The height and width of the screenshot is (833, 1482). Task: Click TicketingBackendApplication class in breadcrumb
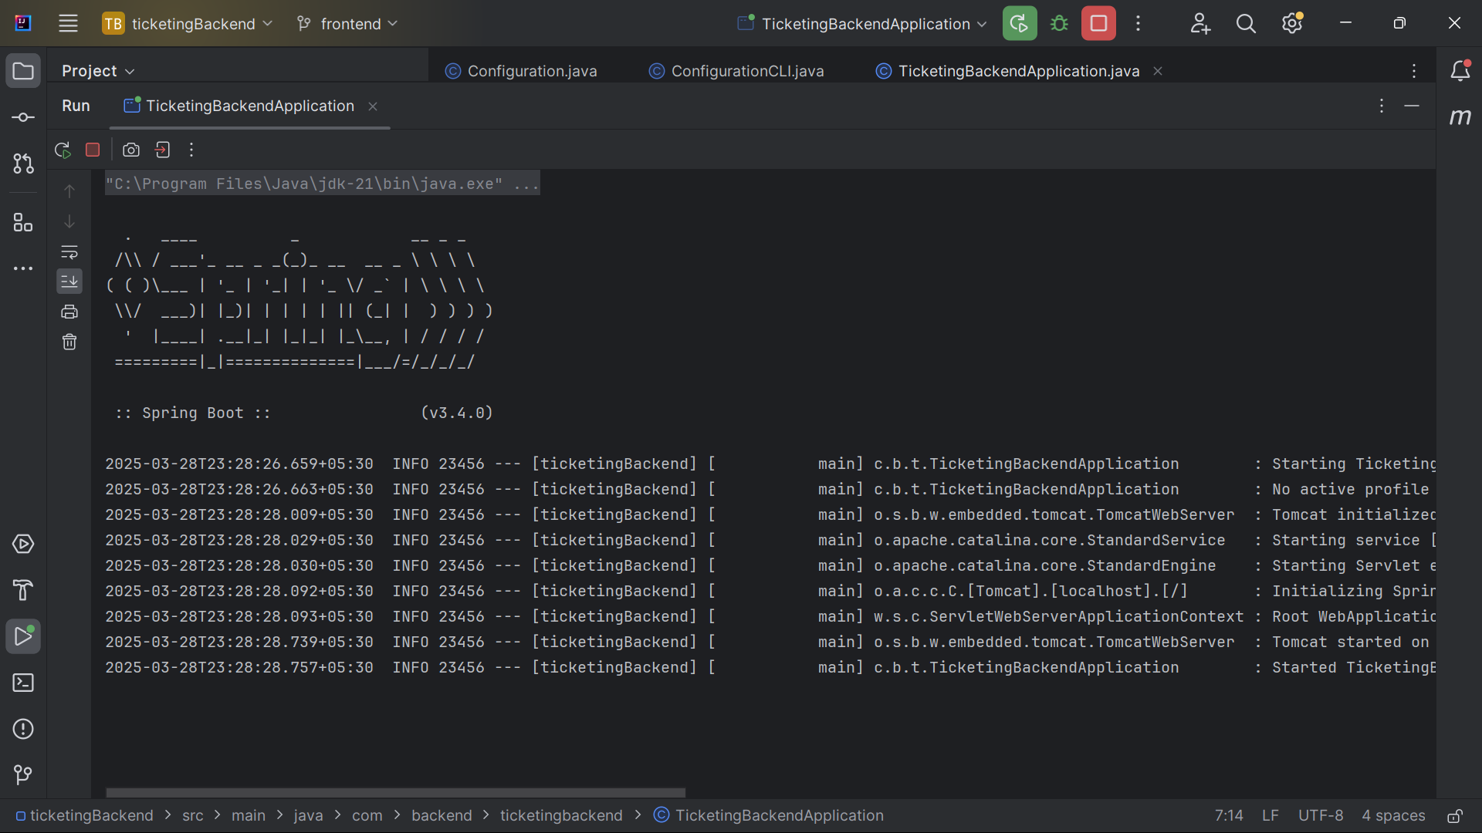coord(769,816)
